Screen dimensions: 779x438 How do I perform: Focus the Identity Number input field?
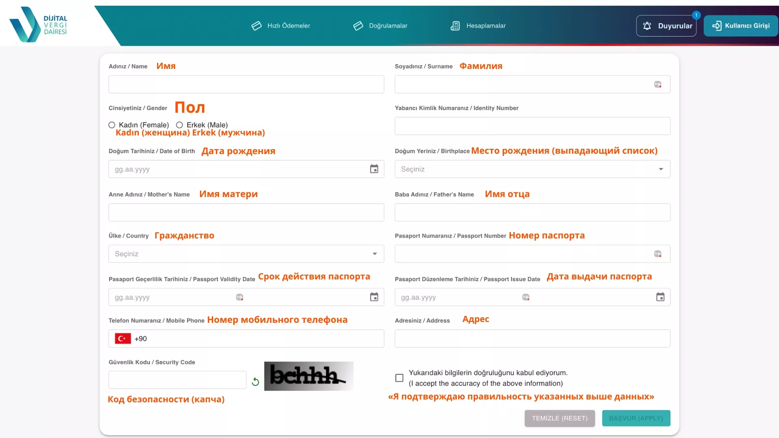click(532, 126)
